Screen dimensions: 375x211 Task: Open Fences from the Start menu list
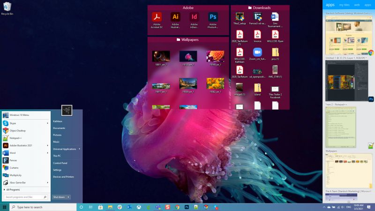tap(13, 160)
